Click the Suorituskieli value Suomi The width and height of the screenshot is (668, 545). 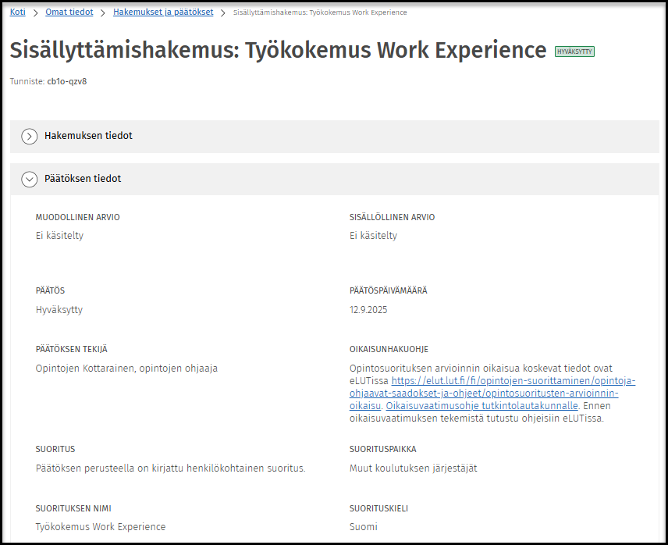click(363, 527)
